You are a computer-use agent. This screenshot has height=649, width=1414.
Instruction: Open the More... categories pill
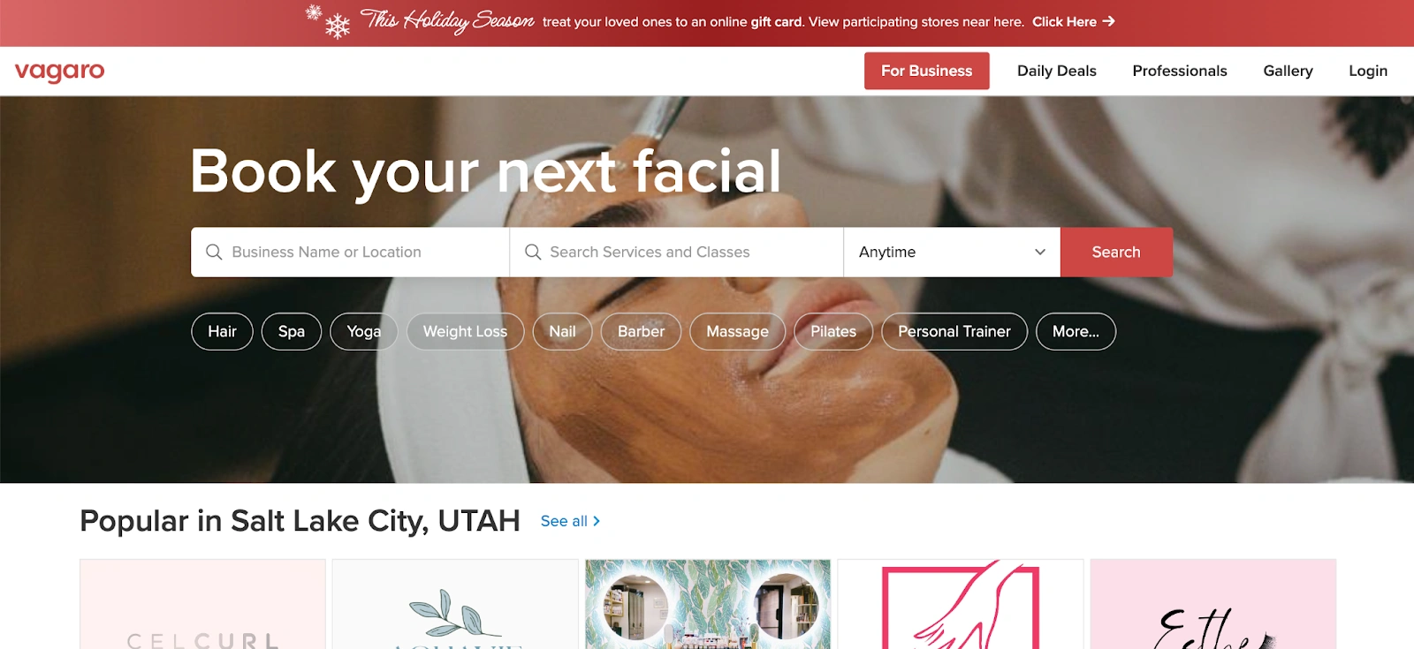click(x=1076, y=332)
